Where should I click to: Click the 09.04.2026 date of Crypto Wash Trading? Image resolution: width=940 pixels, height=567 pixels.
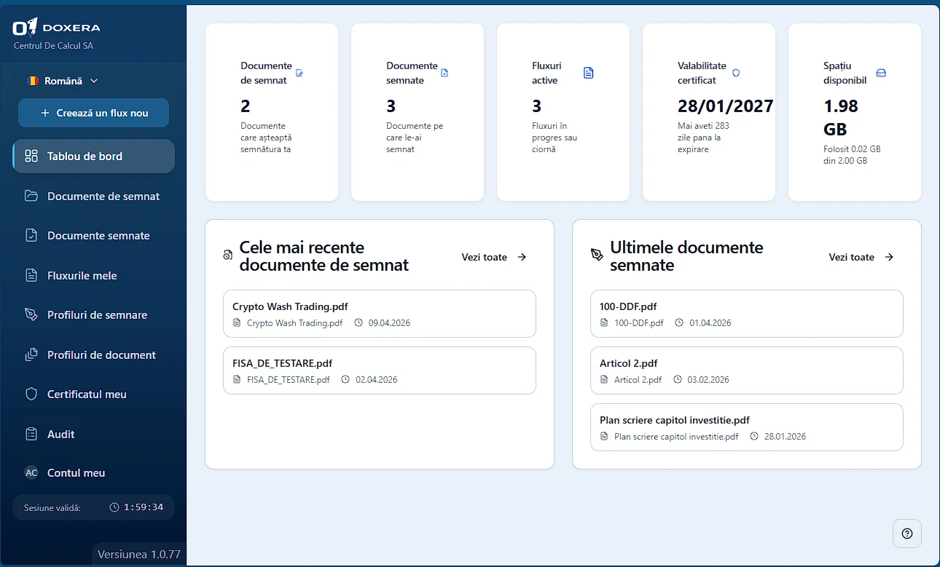tap(389, 323)
